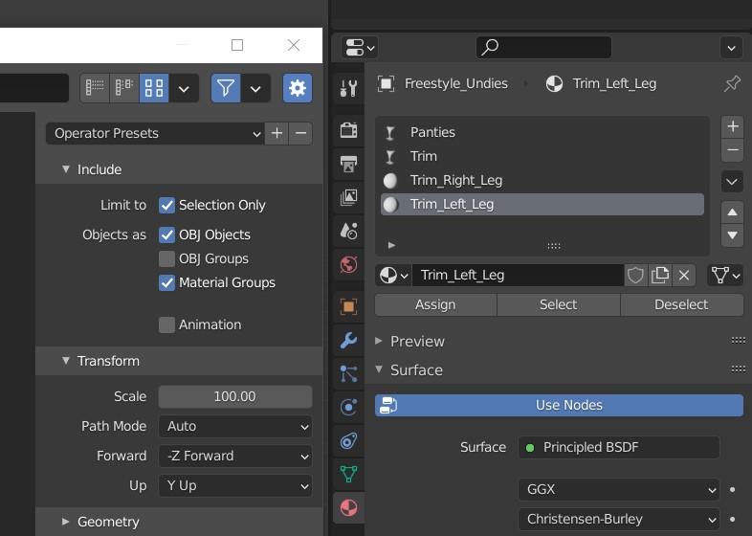Open the Render properties tab
752x536 pixels.
pos(348,129)
